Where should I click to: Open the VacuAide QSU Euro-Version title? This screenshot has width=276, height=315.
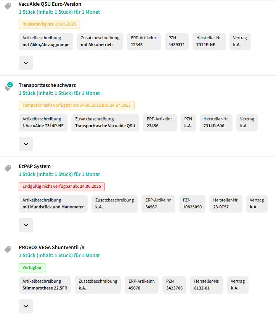50,4
